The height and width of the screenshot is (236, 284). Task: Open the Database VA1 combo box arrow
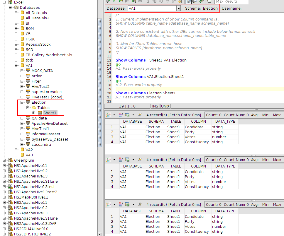coord(179,8)
